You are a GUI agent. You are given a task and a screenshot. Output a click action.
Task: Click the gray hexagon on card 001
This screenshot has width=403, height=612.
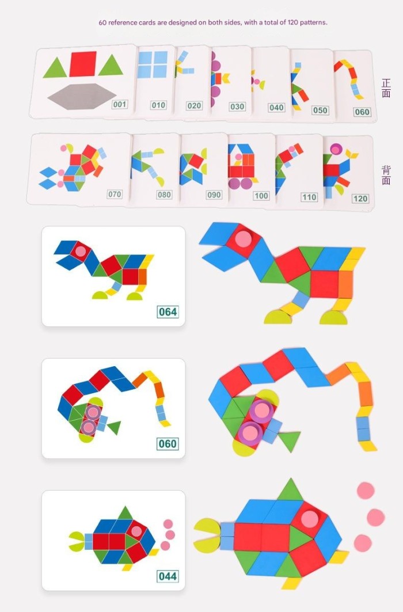[82, 96]
